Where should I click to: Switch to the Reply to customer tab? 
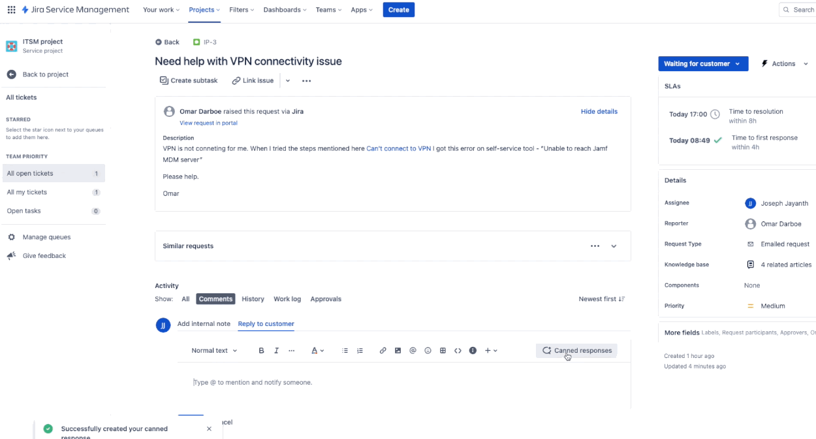[x=266, y=323]
